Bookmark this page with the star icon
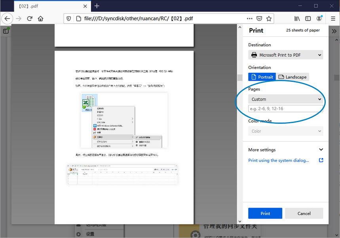Viewport: 340px width, 238px height. coord(269,19)
